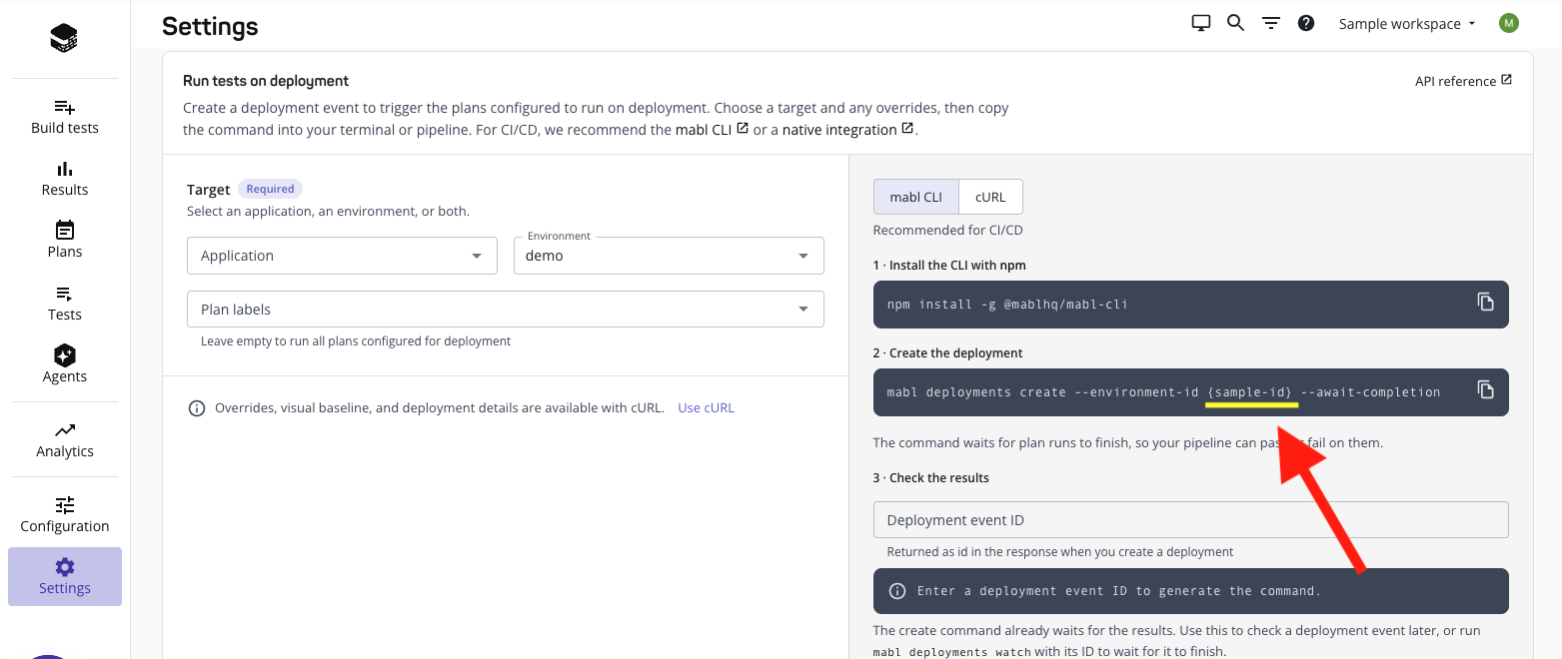Open the Sample workspace dropdown
Viewport: 1562px width, 659px height.
pos(1407,24)
